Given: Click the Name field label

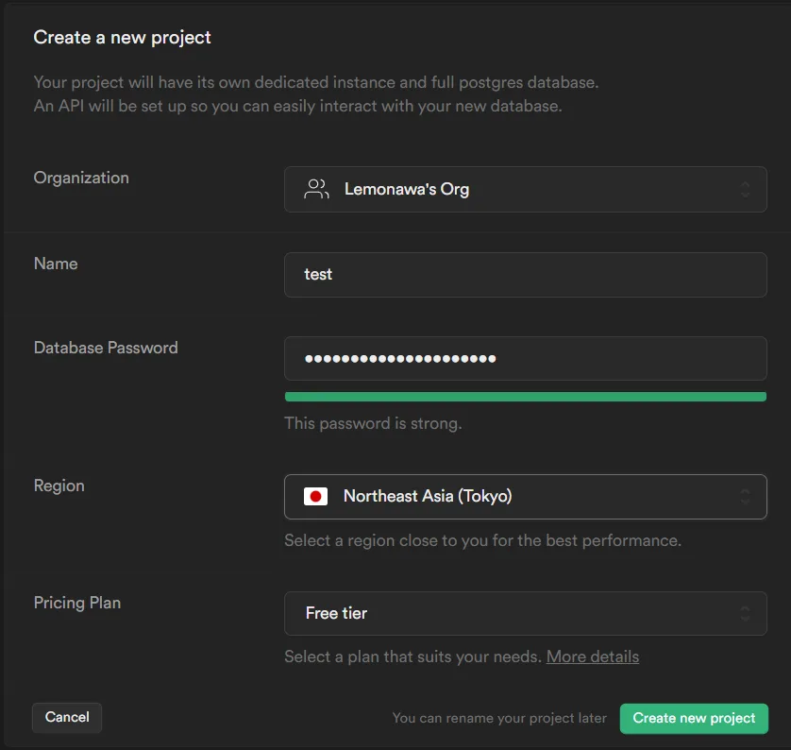Looking at the screenshot, I should tap(56, 264).
